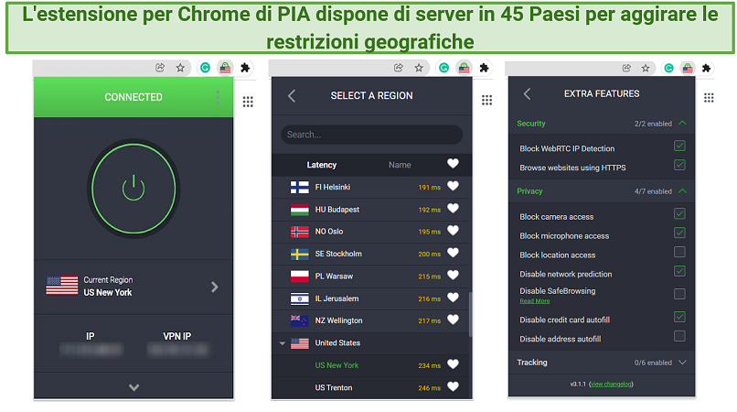
Task: Favorite NZ Wellington with heart
Action: (453, 320)
